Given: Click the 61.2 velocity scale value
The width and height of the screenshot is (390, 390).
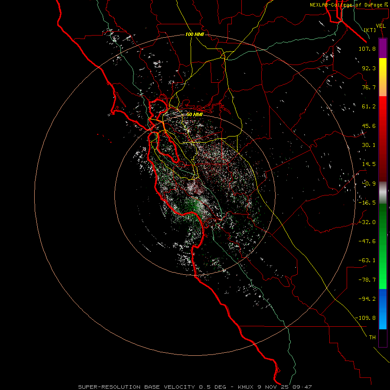Looking at the screenshot, I should 369,107.
